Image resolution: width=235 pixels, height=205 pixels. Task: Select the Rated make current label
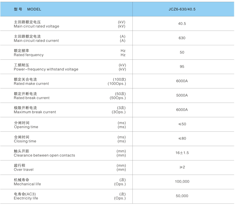point(31,84)
